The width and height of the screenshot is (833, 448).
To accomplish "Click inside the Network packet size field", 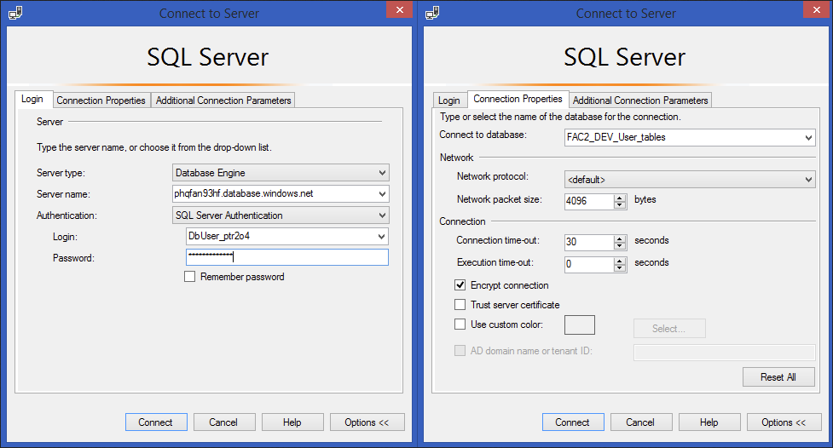I will (588, 201).
